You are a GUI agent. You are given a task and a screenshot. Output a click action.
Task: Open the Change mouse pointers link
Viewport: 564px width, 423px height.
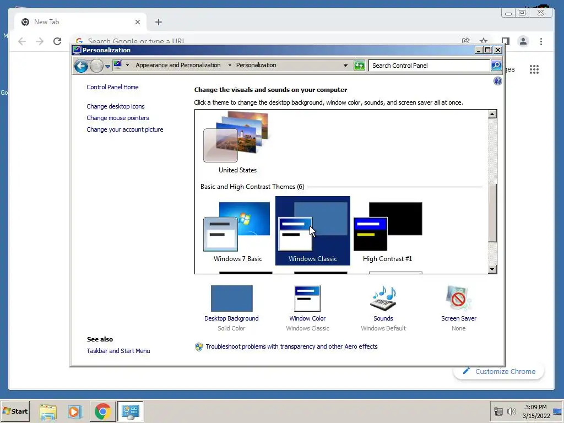point(118,118)
